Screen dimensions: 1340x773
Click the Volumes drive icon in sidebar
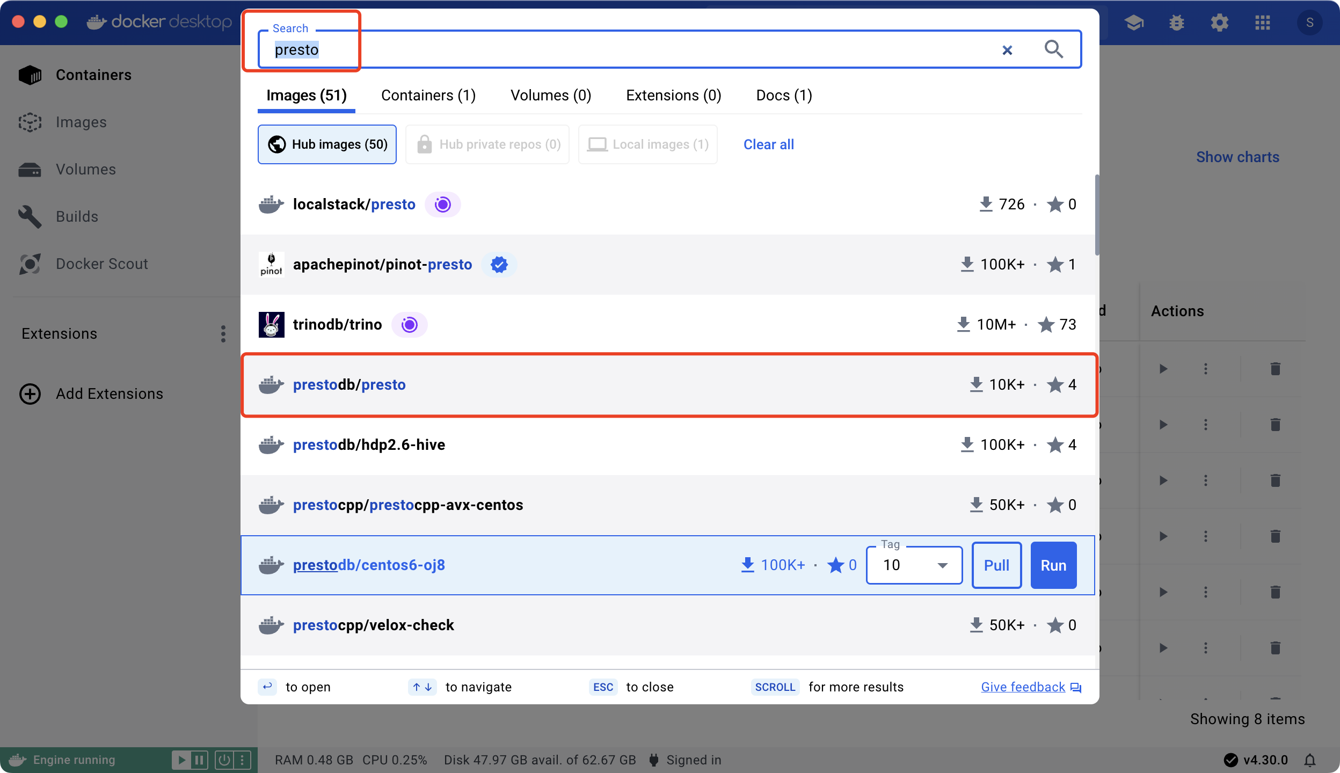[x=30, y=170]
